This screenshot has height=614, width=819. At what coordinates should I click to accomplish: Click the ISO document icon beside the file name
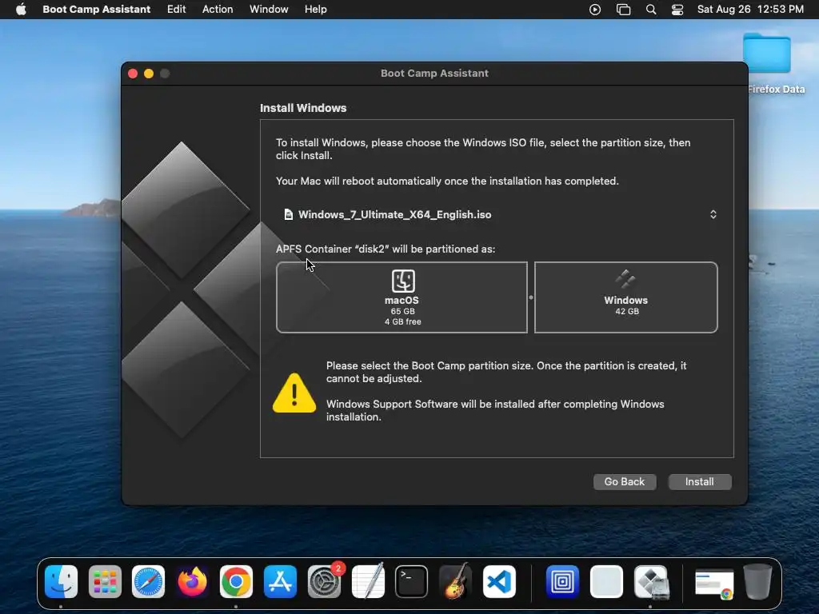(x=288, y=214)
